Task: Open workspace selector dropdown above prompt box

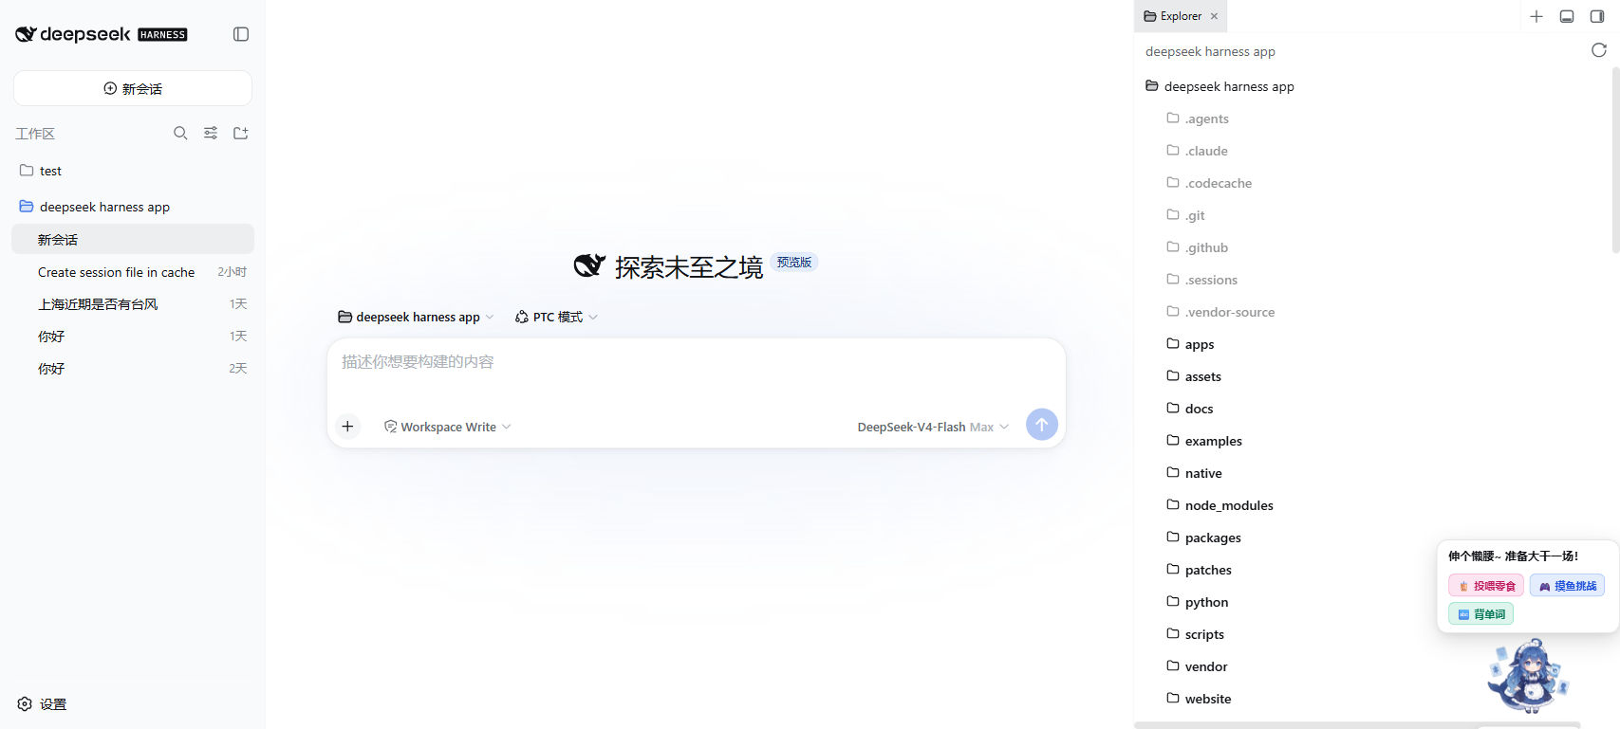Action: tap(416, 317)
